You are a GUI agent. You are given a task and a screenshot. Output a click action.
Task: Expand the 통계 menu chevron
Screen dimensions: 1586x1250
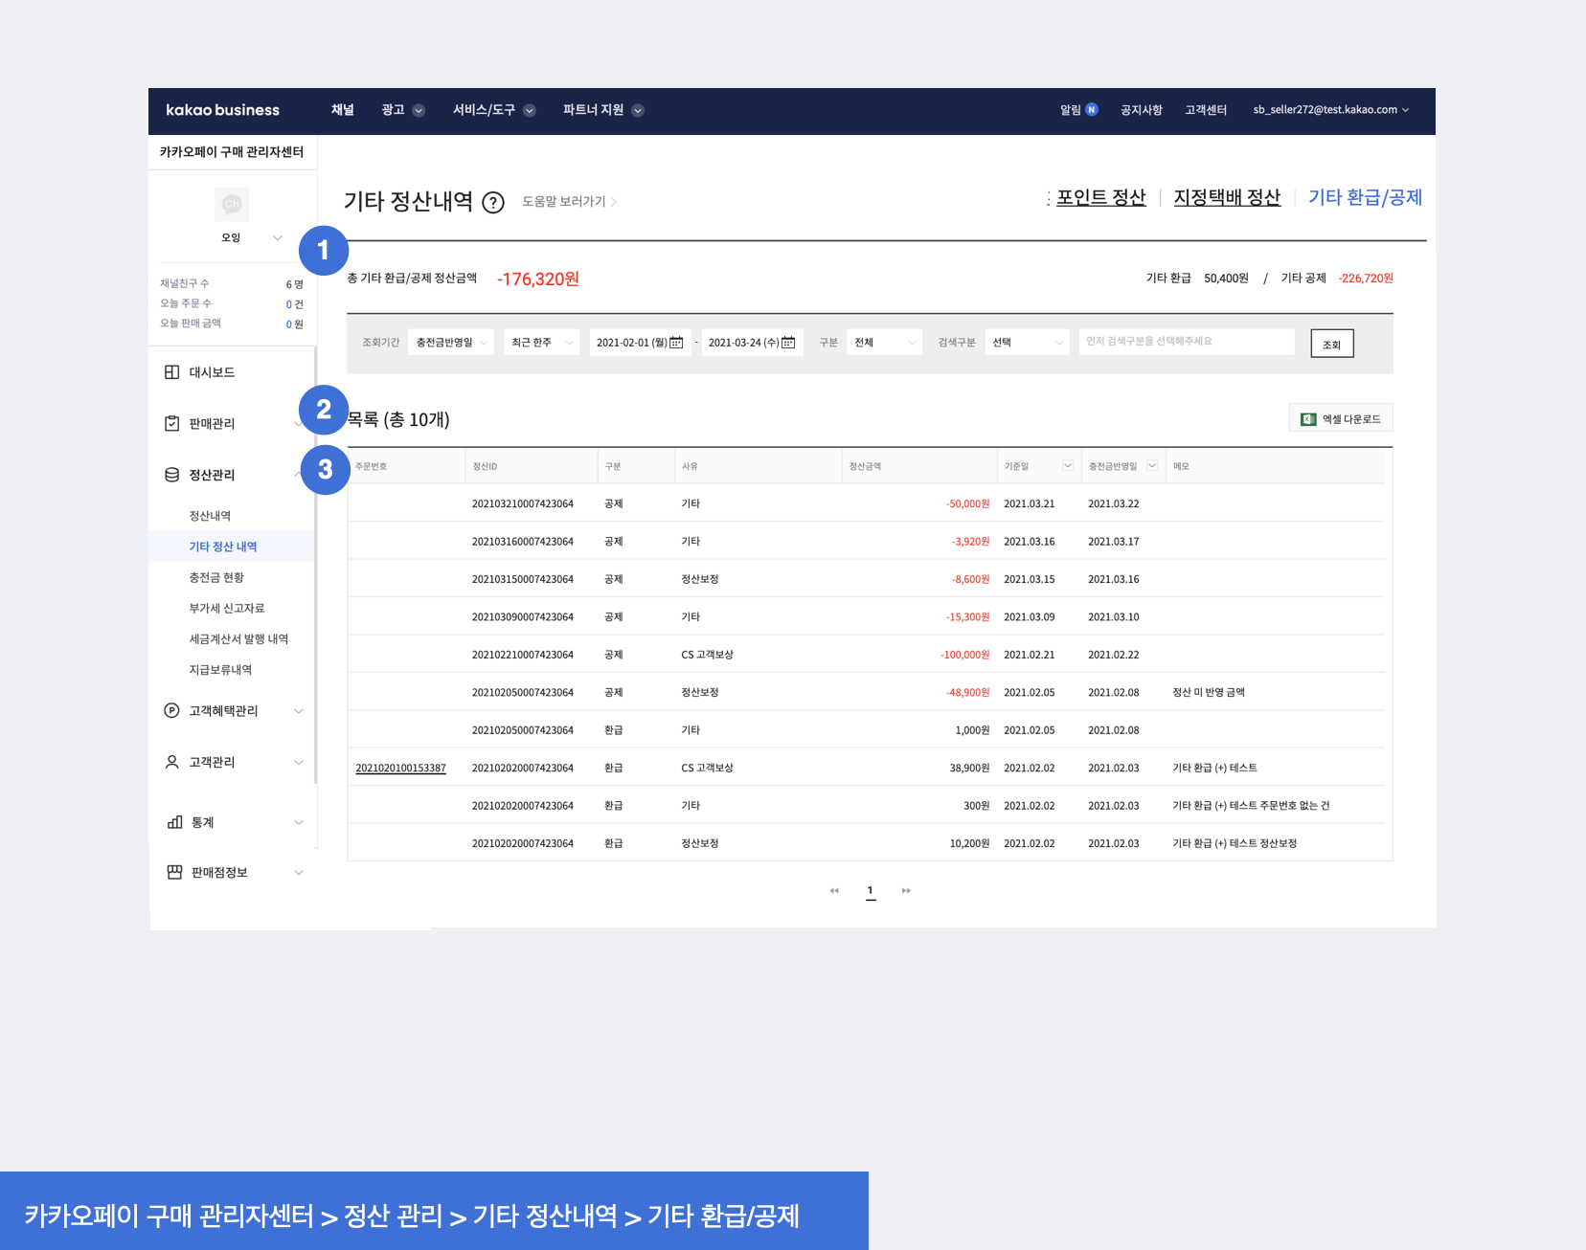[x=299, y=823]
